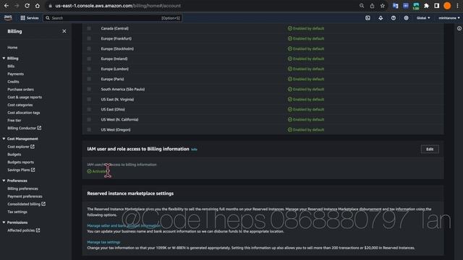Open Tax settings in the sidebar
Image resolution: width=463 pixels, height=260 pixels.
pos(17,212)
